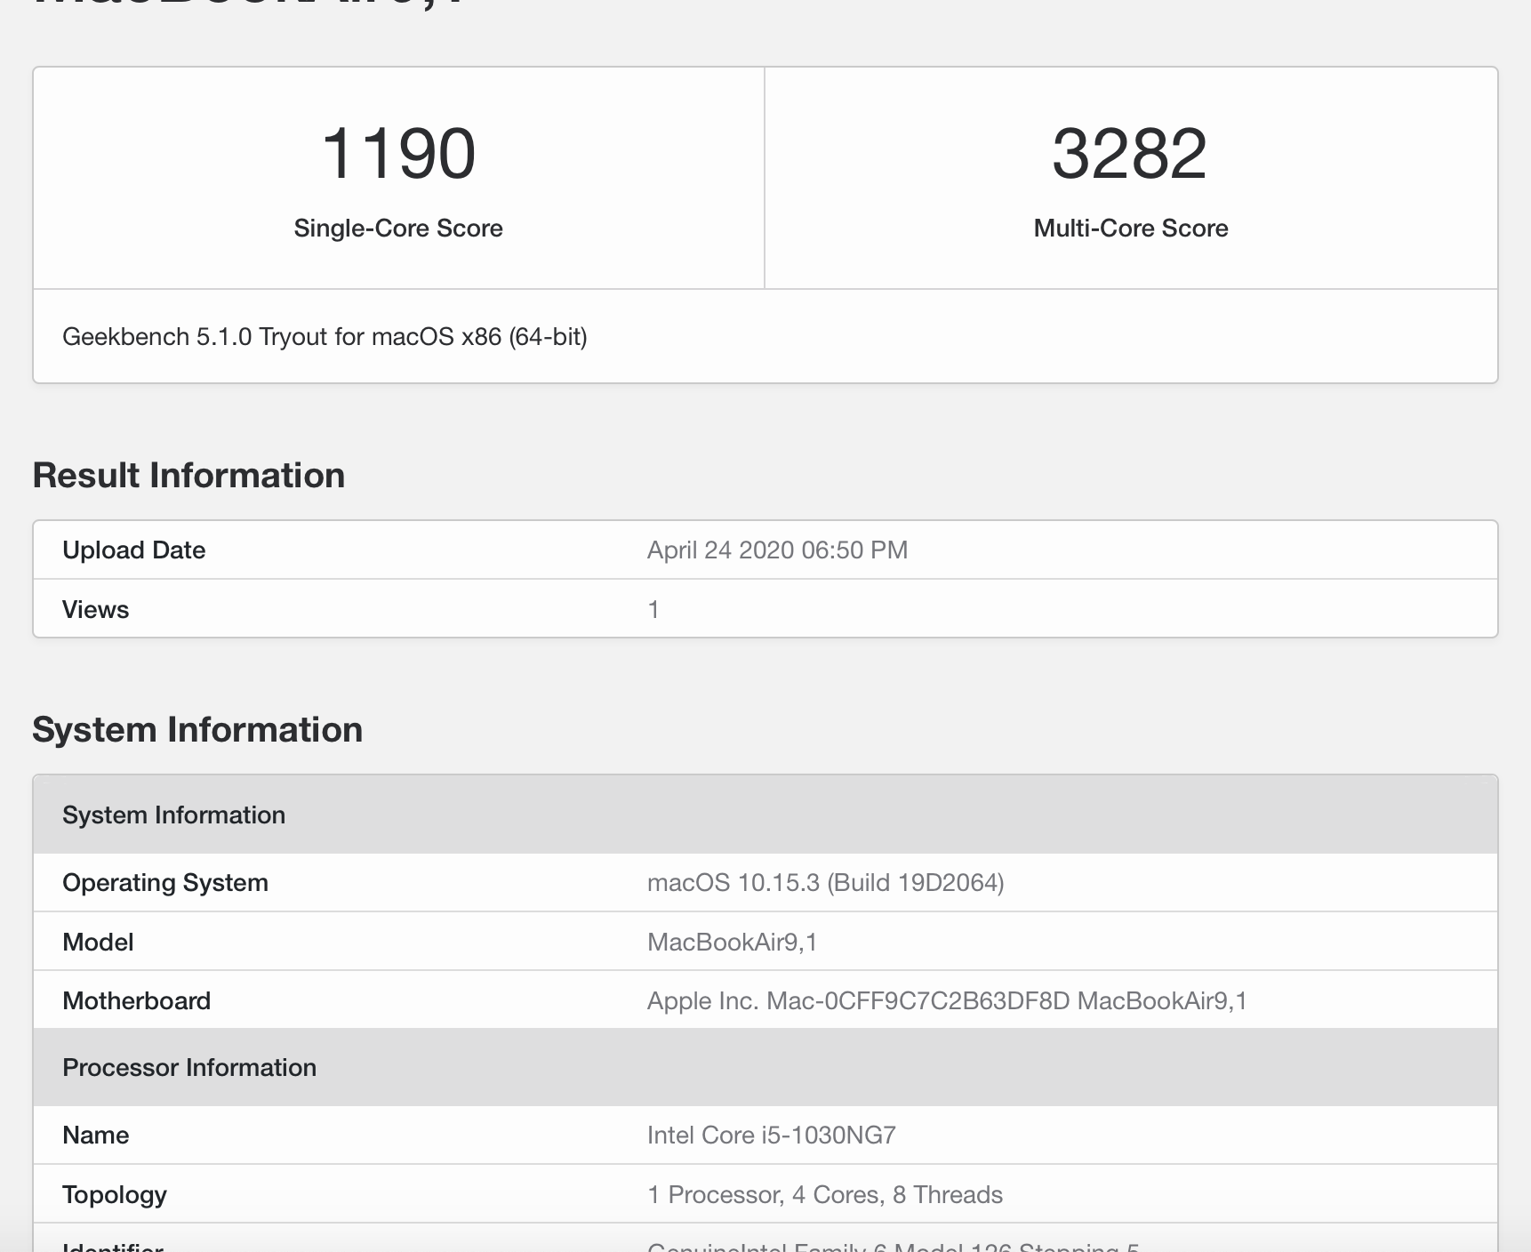Select the Multi-Core Score label
Screen dimensions: 1531x1252
point(1131,229)
